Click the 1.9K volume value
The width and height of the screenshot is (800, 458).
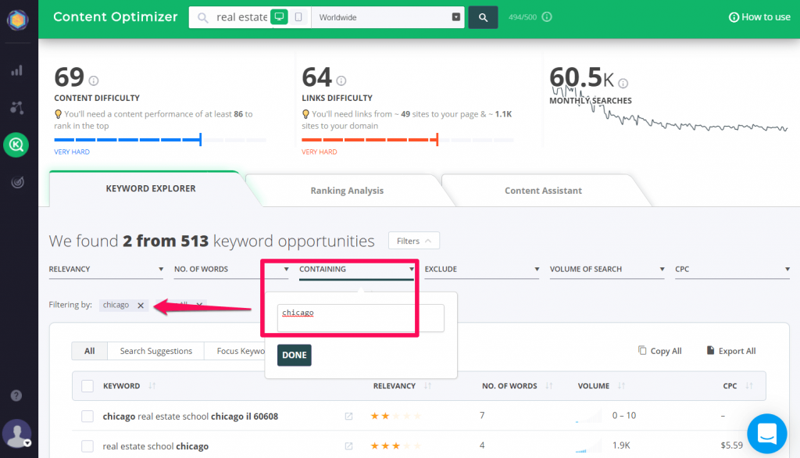click(621, 445)
